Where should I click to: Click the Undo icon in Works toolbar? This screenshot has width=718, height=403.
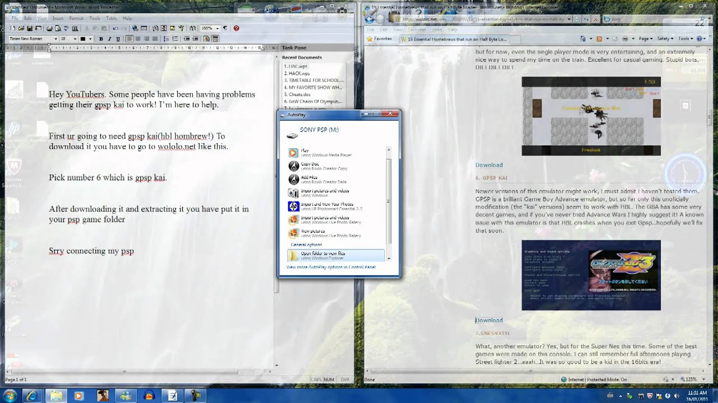tap(115, 29)
